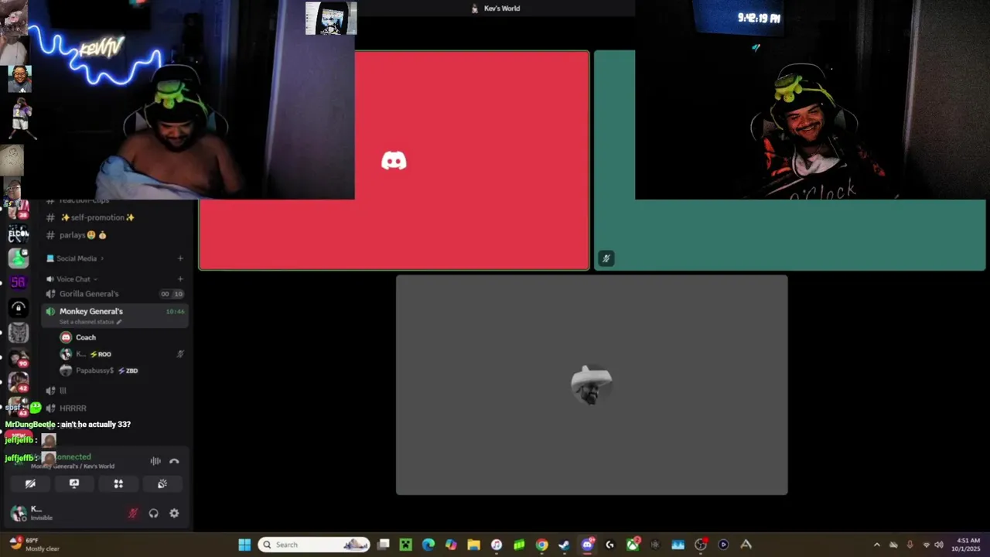Viewport: 990px width, 557px height.
Task: Open noise suppression options
Action: pos(155,461)
